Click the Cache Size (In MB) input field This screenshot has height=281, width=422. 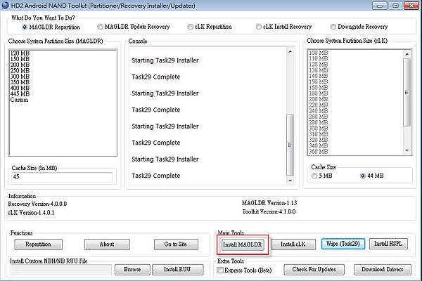pos(62,177)
